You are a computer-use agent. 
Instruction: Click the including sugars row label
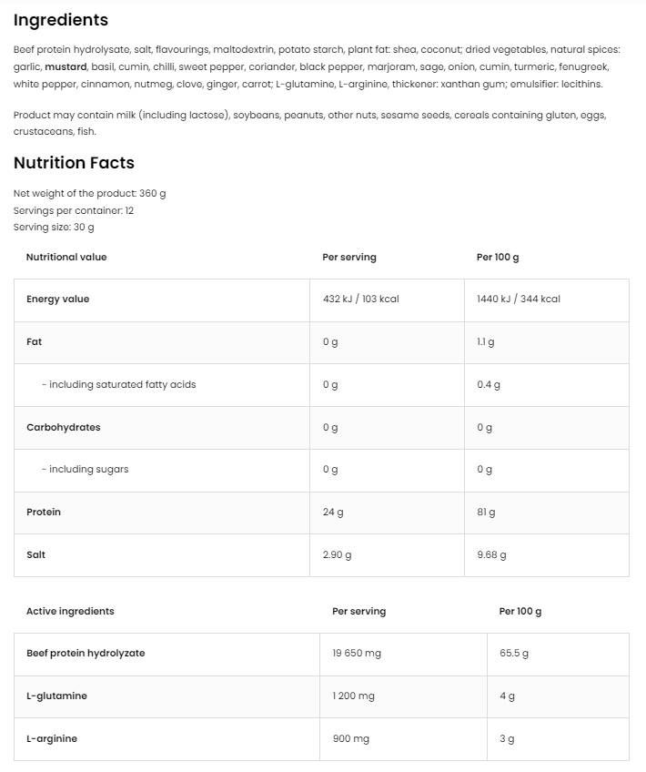pos(86,469)
